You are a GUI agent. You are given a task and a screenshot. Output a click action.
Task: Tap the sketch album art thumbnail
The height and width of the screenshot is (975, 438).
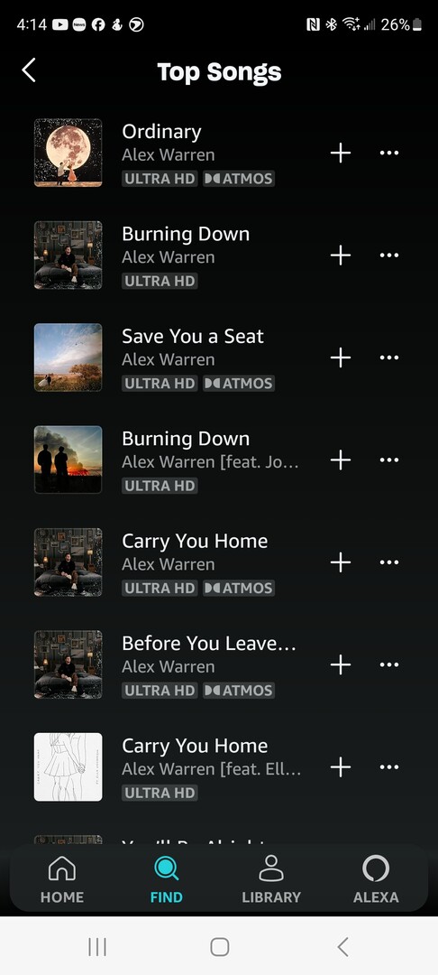point(68,766)
